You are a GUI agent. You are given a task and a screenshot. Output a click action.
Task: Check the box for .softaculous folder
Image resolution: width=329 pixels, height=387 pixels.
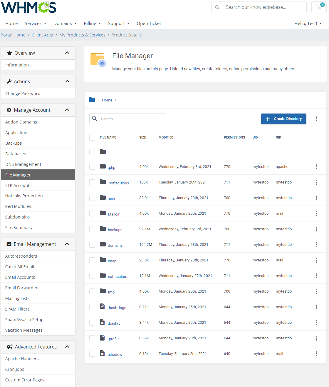tap(92, 182)
